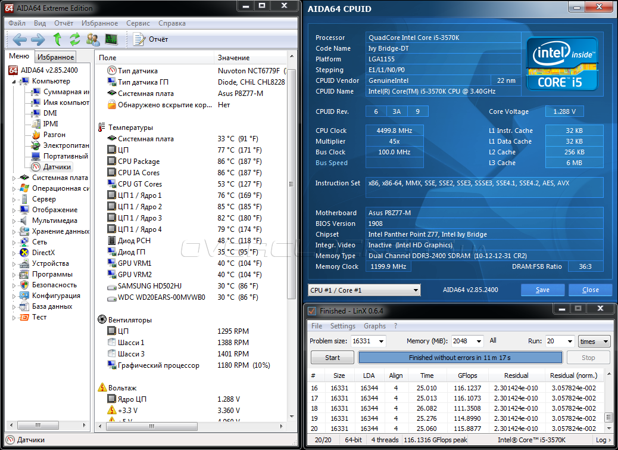
Task: Open the Problem size dropdown in LinX
Action: [x=380, y=342]
